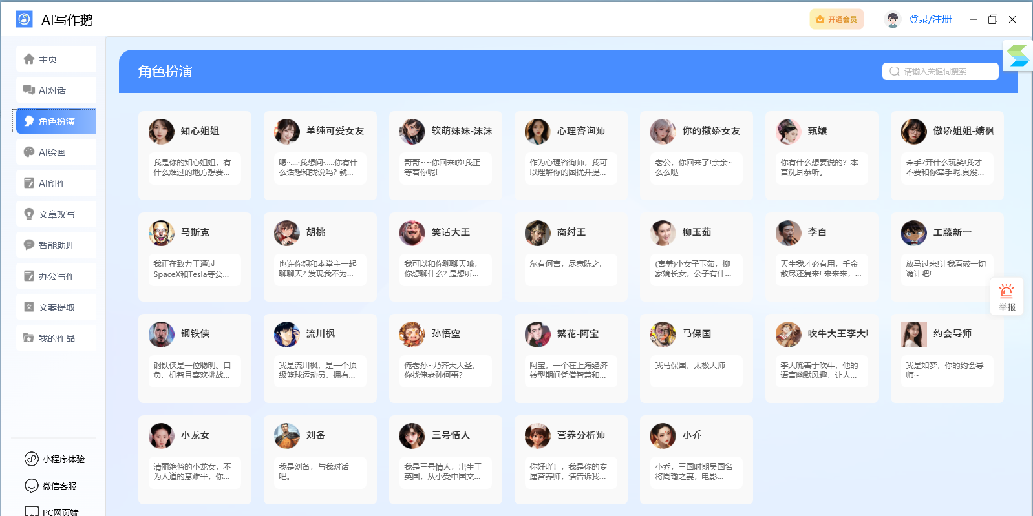Open AI创作 in the sidebar
This screenshot has width=1033, height=516.
coord(56,183)
